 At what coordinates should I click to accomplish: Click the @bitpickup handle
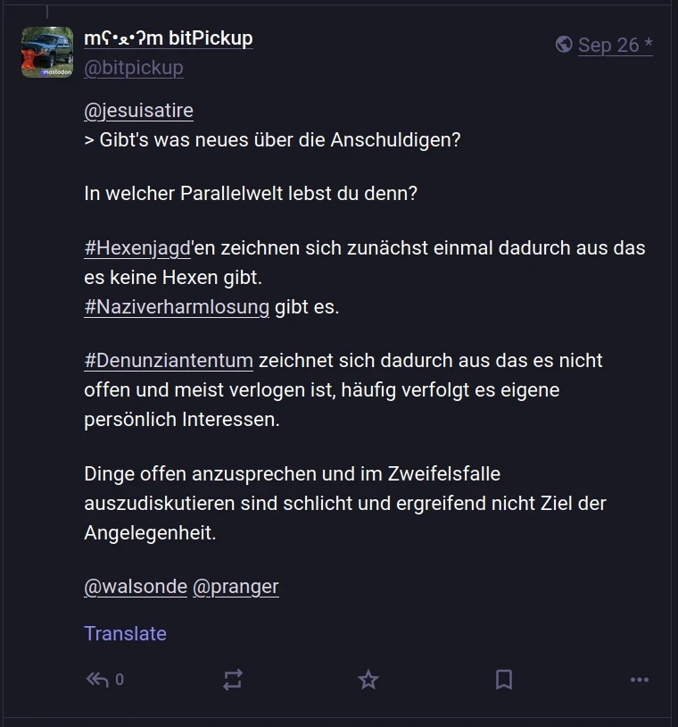(x=133, y=68)
